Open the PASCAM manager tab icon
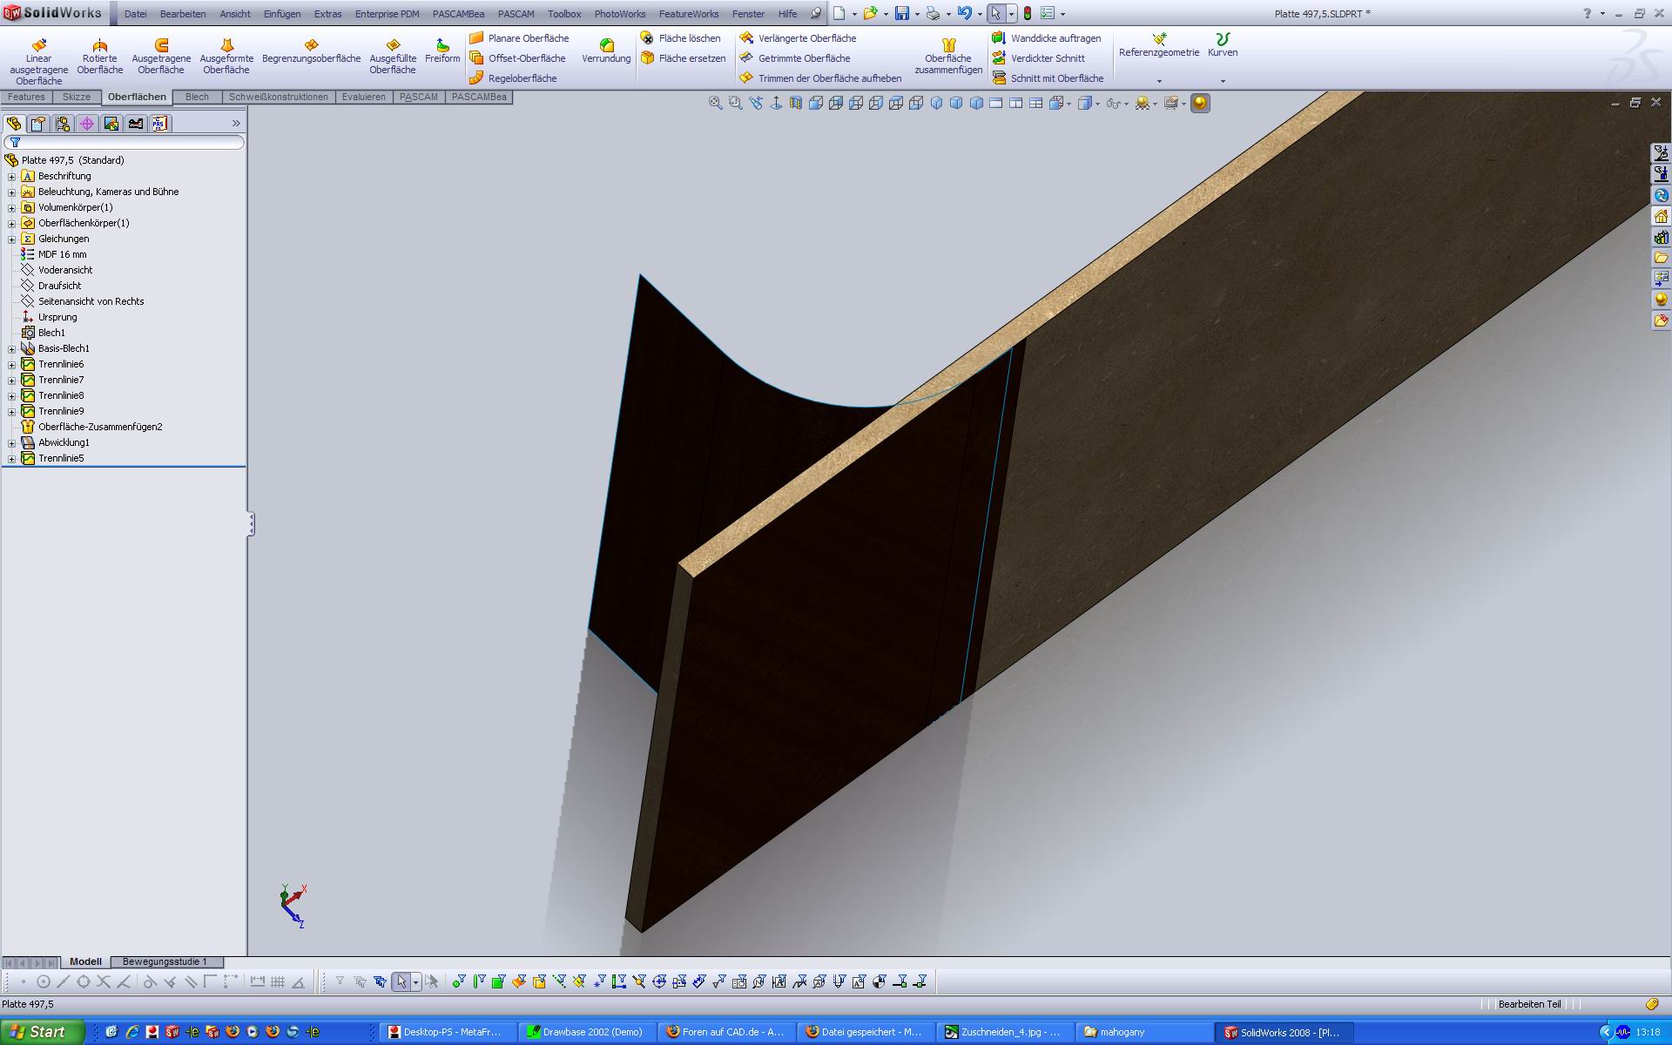 [x=159, y=124]
